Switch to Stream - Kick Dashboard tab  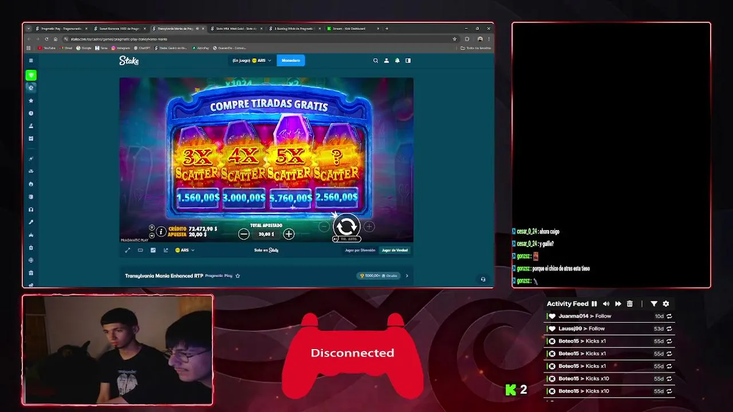point(353,29)
